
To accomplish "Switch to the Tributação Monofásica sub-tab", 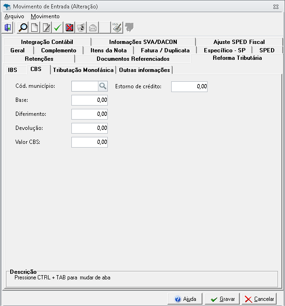I will 83,70.
